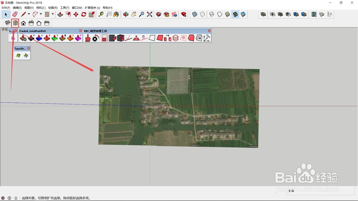The image size is (358, 201).
Task: Activate the Paint Bucket tool
Action: (x=116, y=14)
